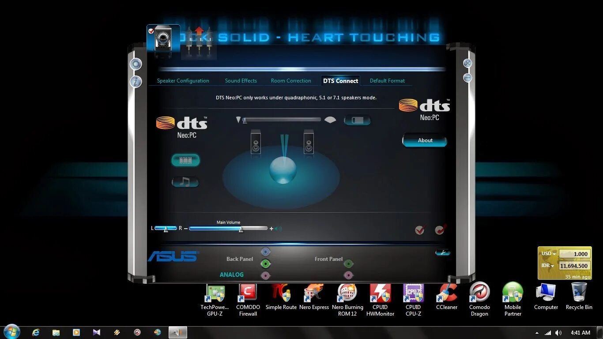The width and height of the screenshot is (603, 339).
Task: Open Comodo Dragon desktop shortcut
Action: coord(479,300)
